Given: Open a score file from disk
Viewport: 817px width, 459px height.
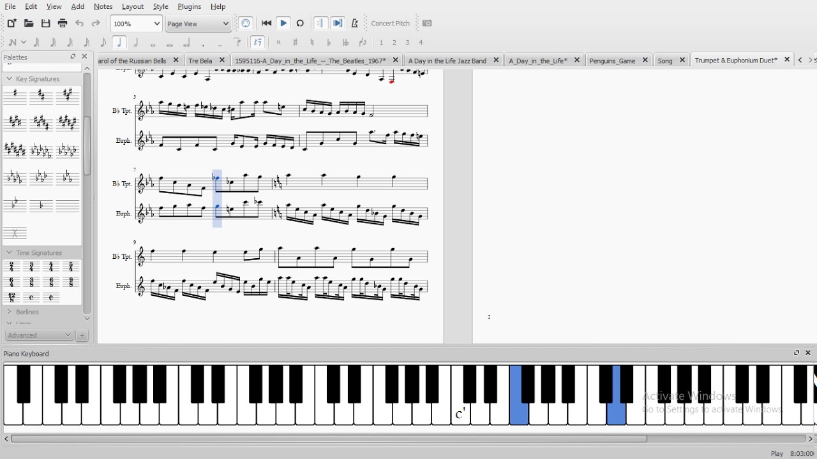Looking at the screenshot, I should (29, 24).
